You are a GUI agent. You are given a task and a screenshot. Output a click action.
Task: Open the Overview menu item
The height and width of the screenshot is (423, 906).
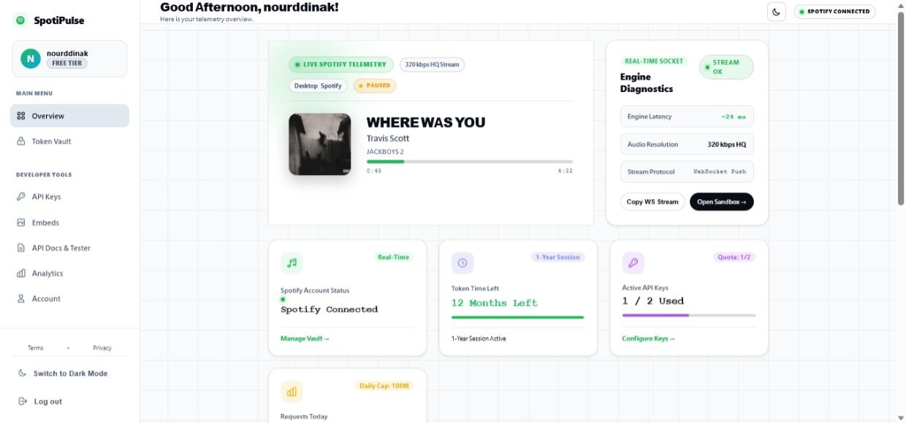[69, 116]
